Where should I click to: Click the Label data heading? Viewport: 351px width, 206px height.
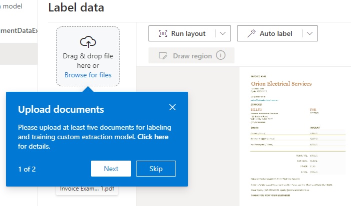pyautogui.click(x=76, y=7)
